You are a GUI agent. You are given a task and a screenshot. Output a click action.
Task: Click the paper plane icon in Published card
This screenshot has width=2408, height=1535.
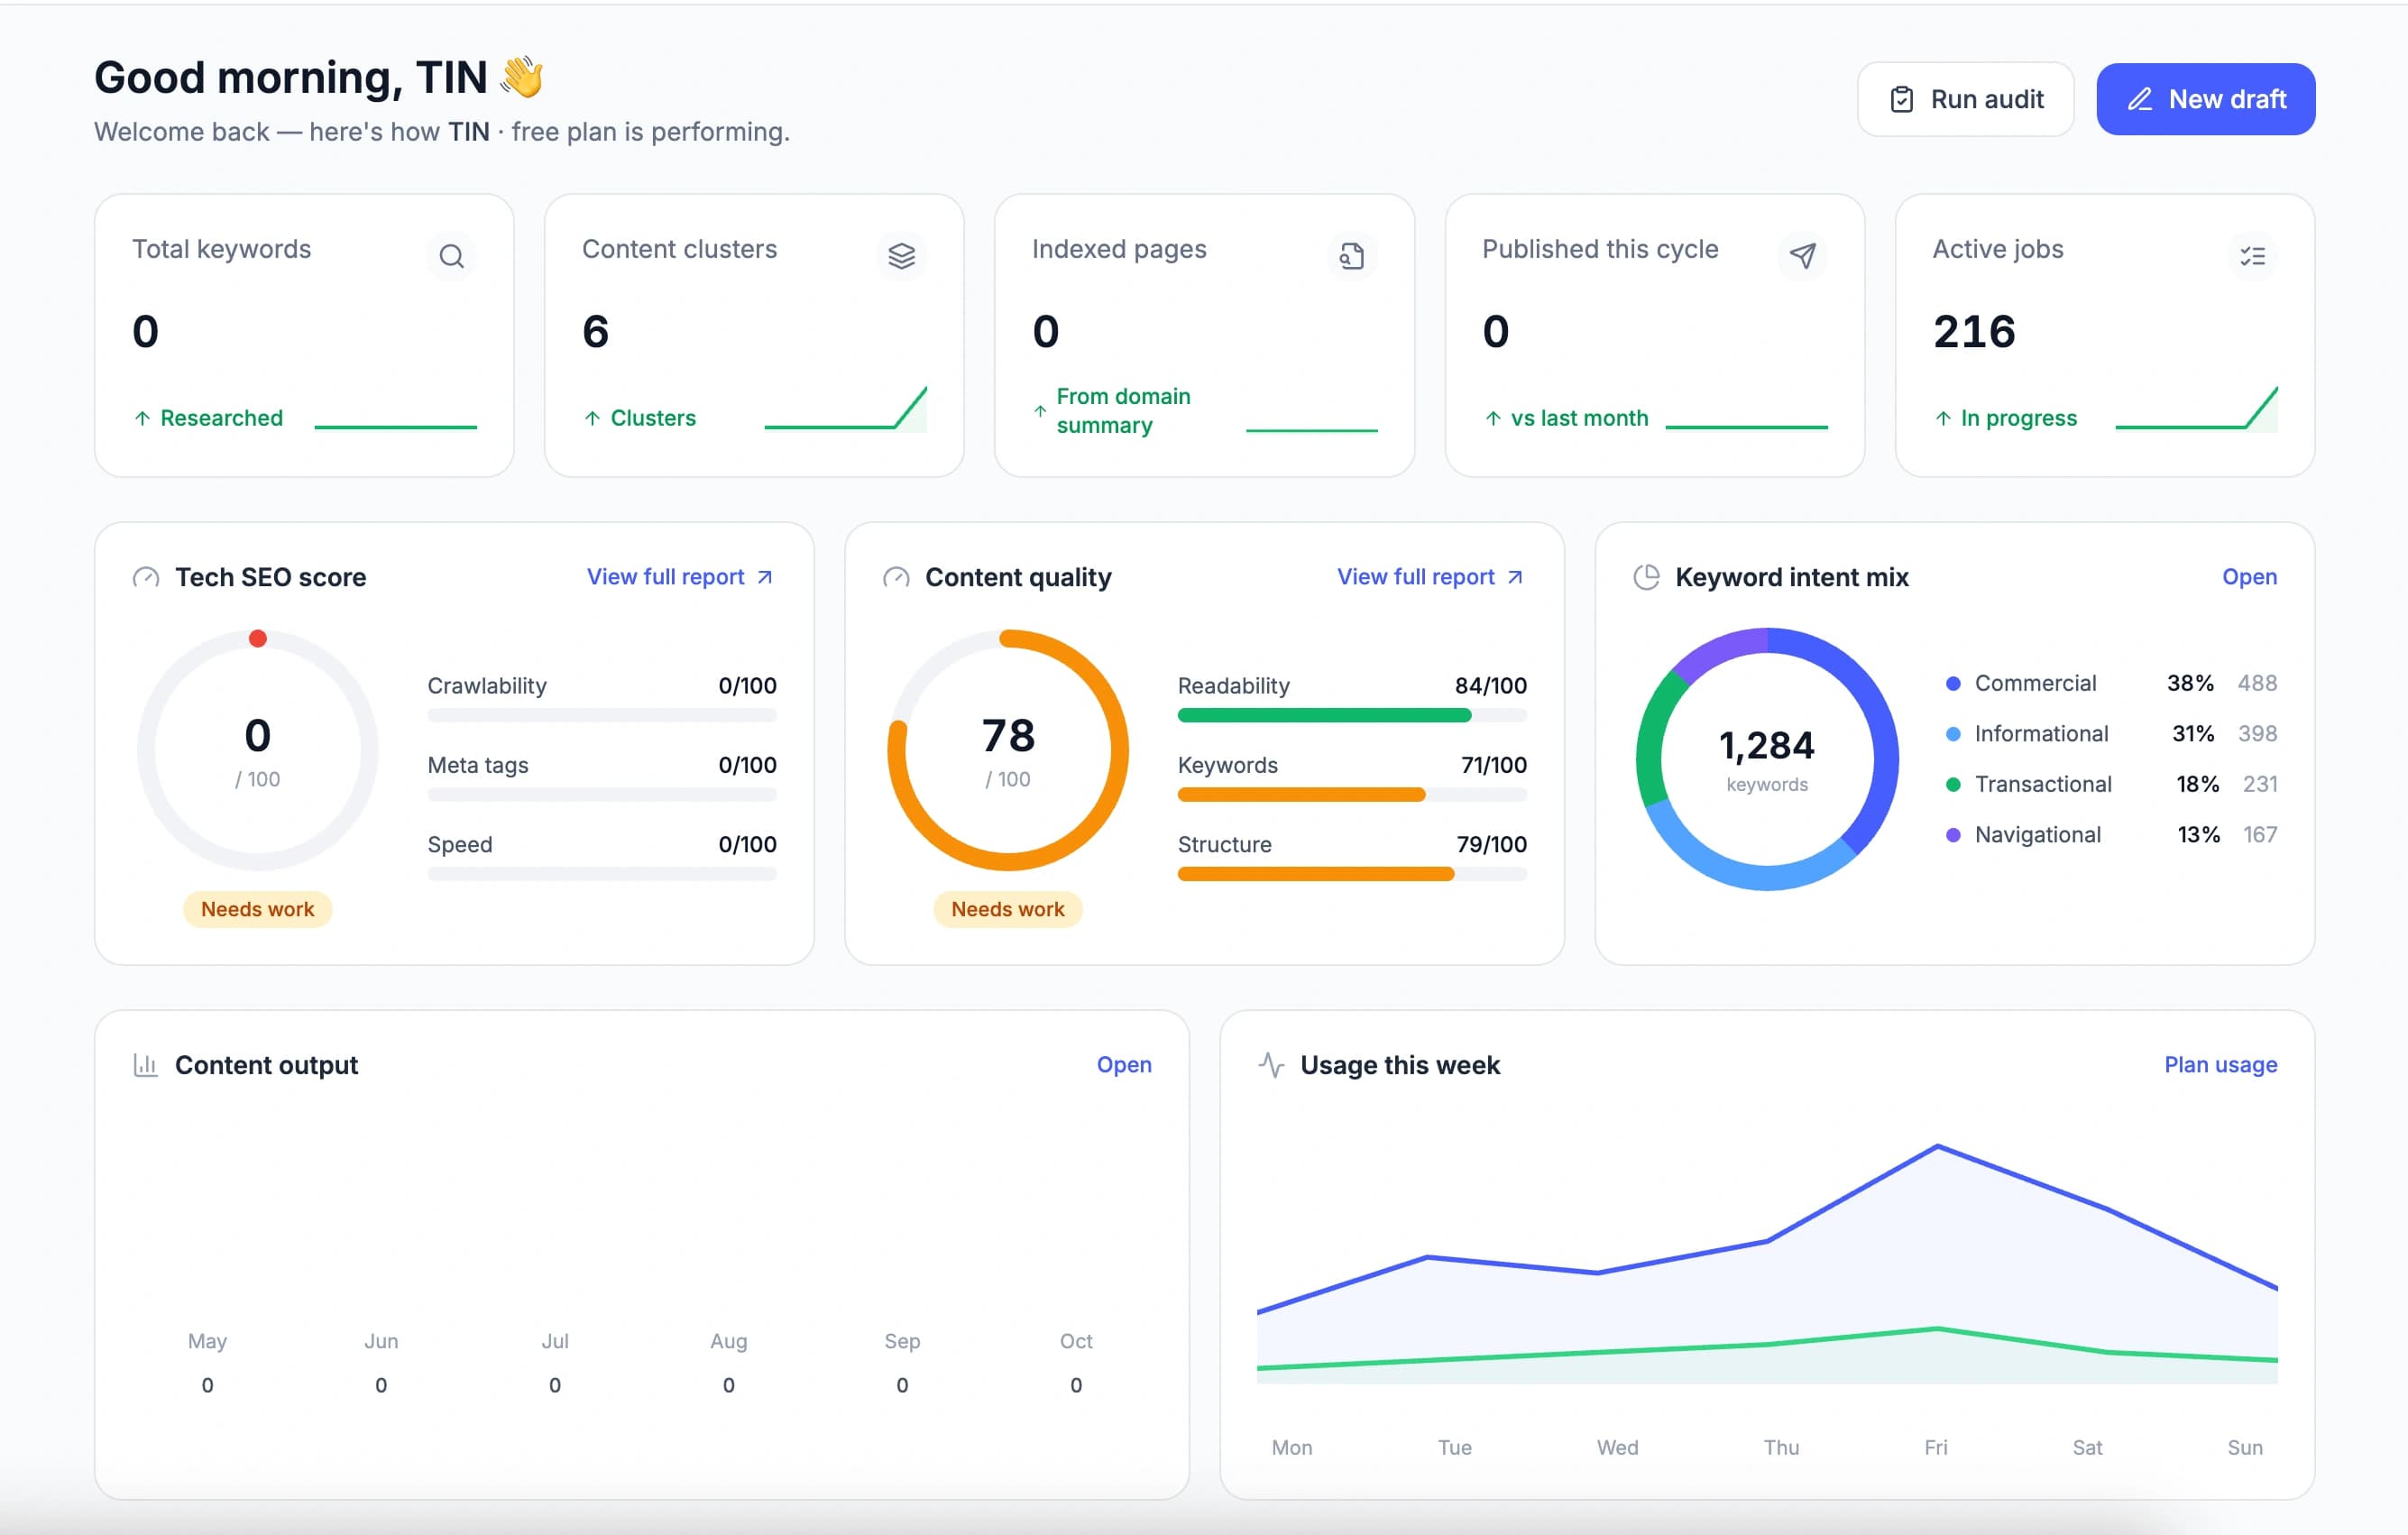[x=1802, y=256]
